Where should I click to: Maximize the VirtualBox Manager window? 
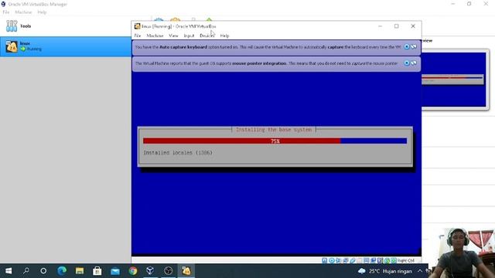pyautogui.click(x=469, y=4)
